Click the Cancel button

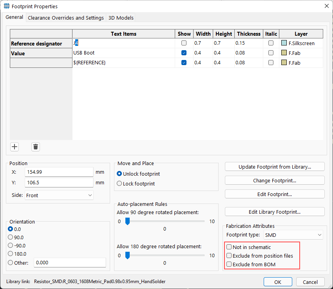pyautogui.click(x=310, y=282)
